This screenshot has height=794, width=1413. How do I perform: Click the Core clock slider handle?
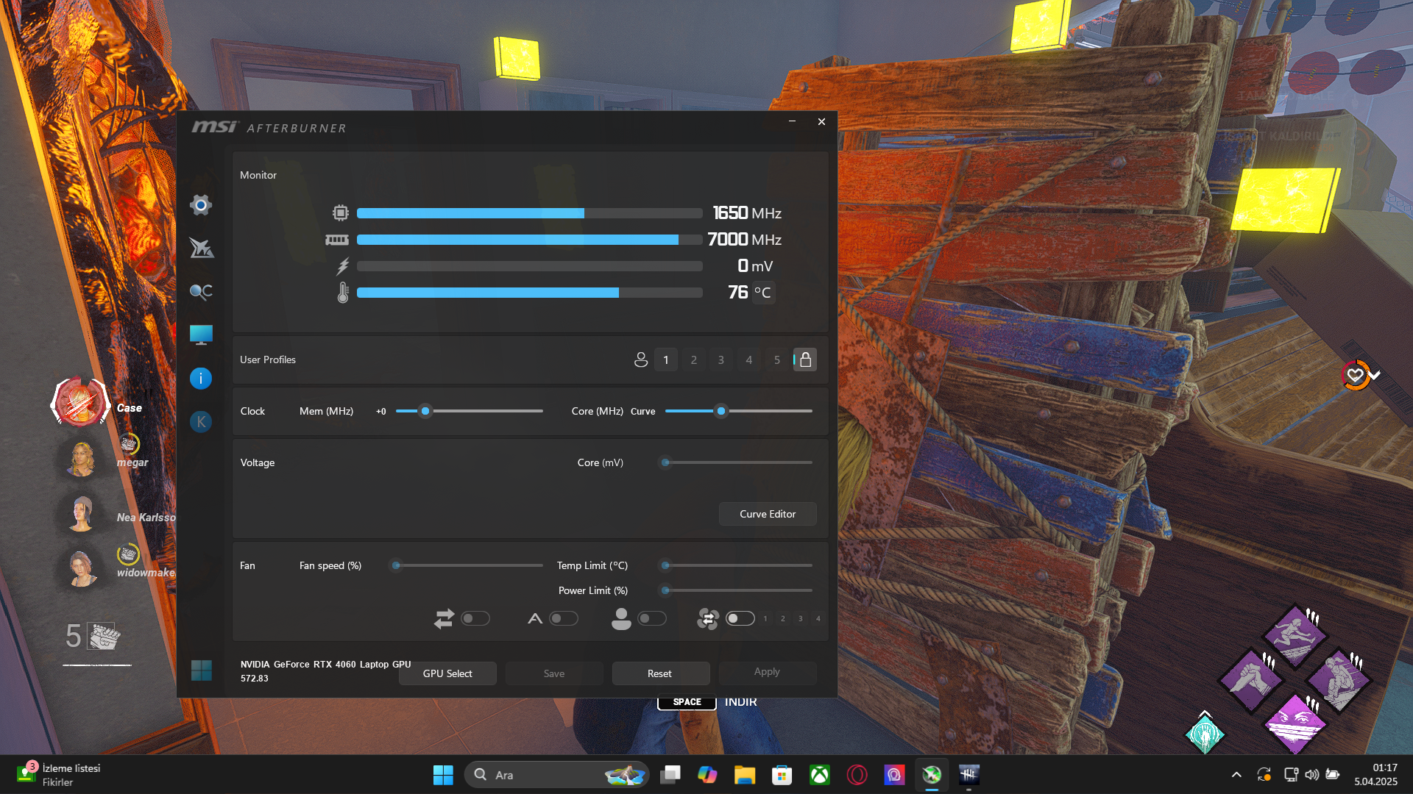[x=721, y=411]
